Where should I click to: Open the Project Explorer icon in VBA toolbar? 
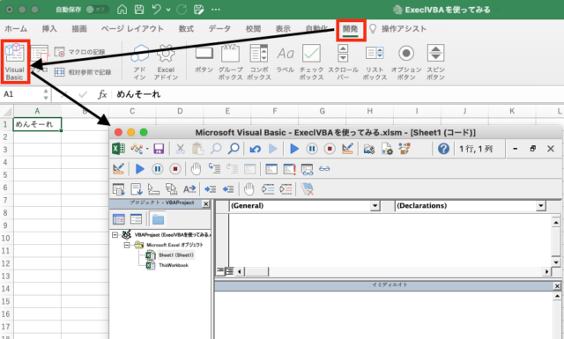(x=369, y=149)
